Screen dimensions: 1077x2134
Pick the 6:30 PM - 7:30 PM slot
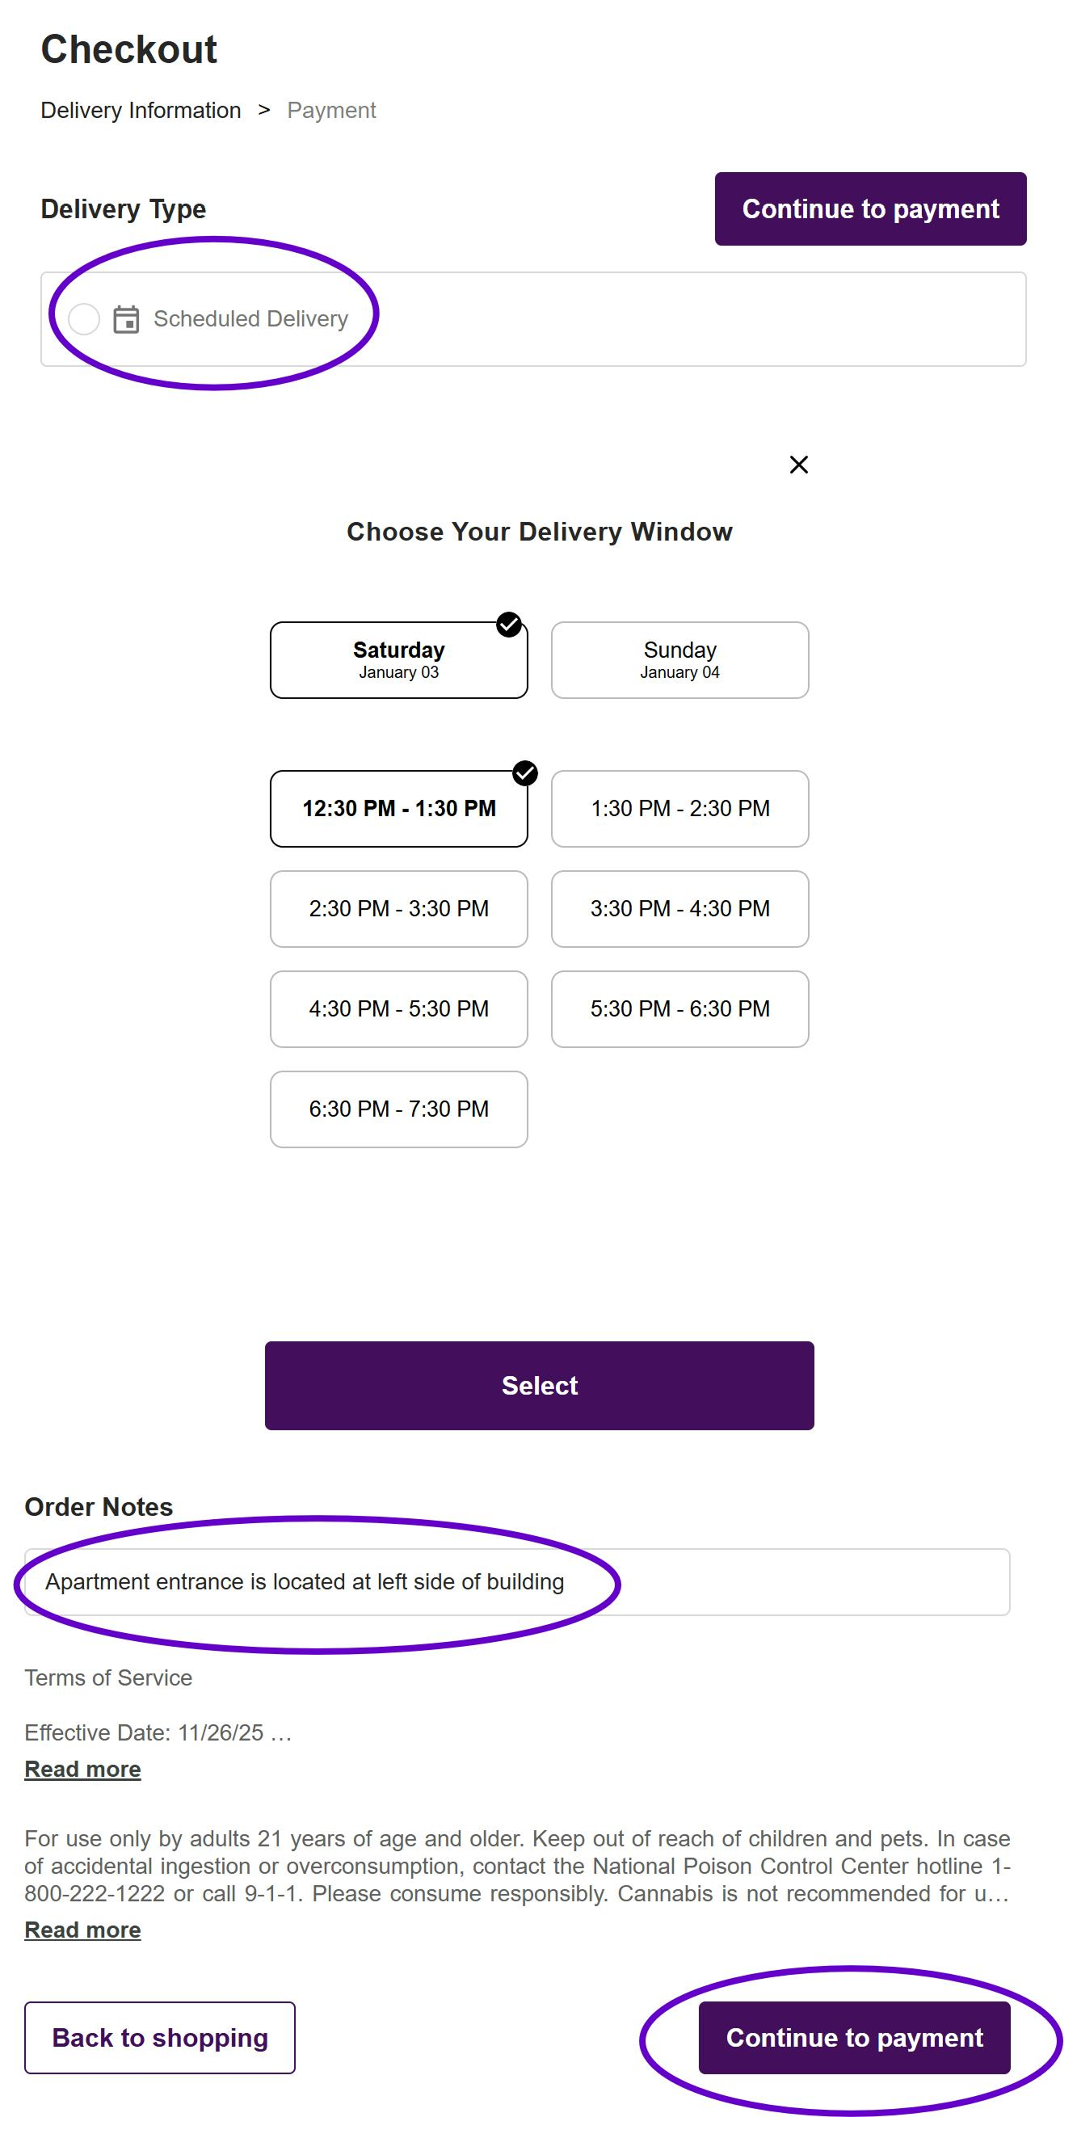point(398,1109)
